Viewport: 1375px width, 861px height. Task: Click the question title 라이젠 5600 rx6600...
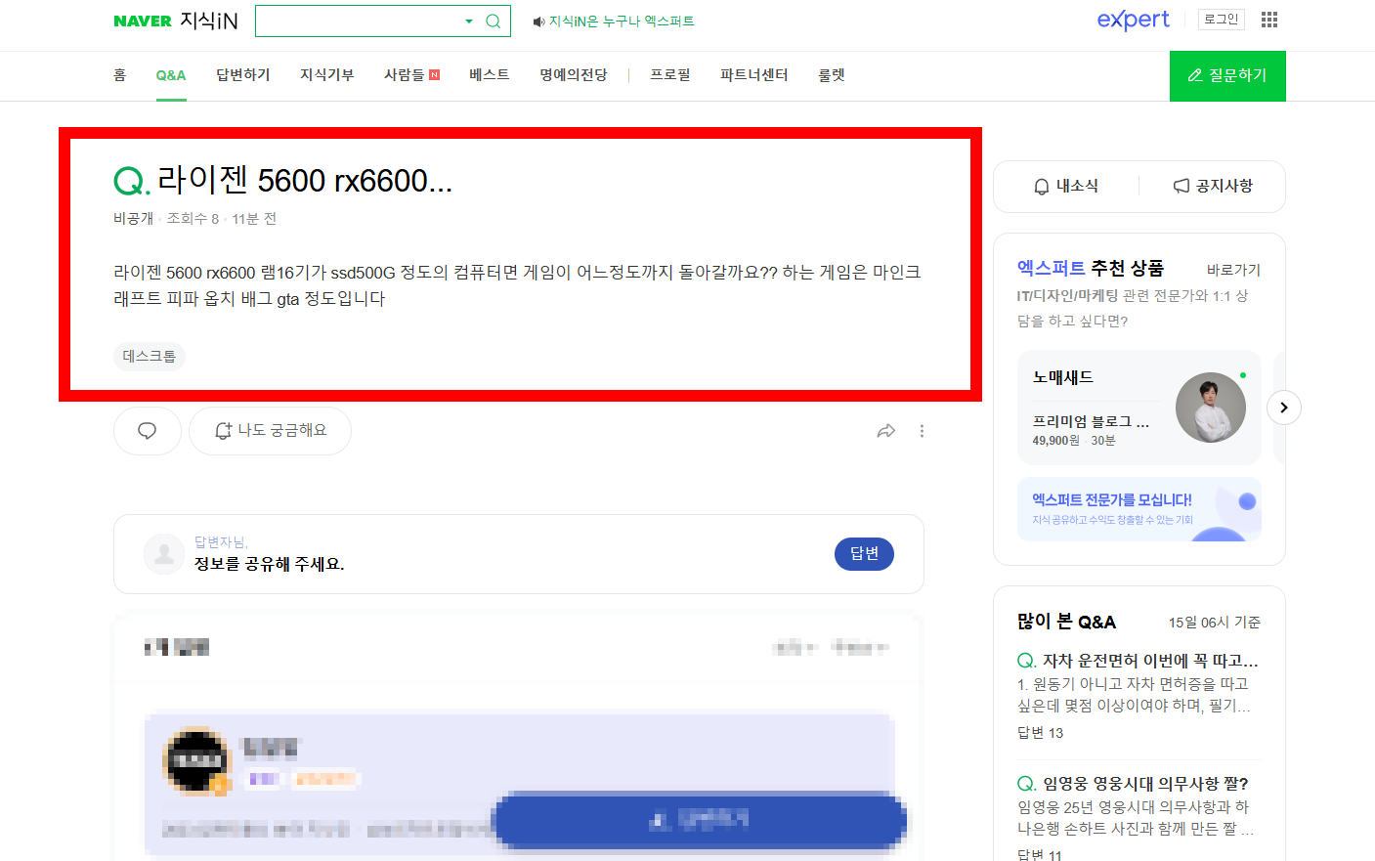click(x=304, y=180)
